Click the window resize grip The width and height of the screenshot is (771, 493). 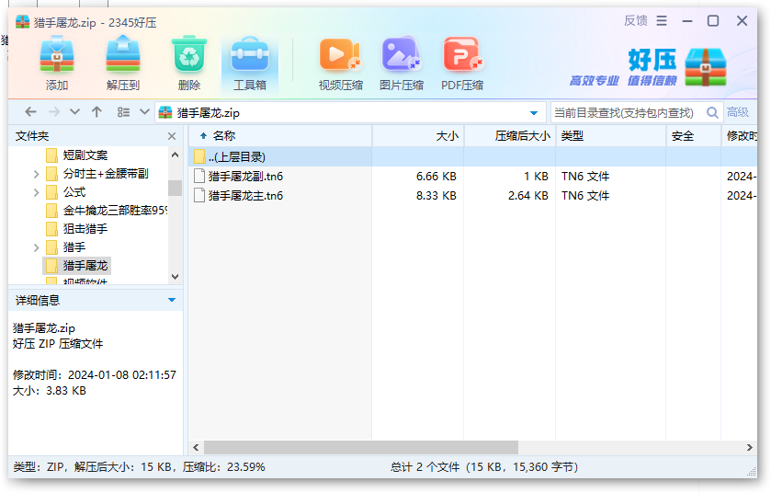coord(752,472)
